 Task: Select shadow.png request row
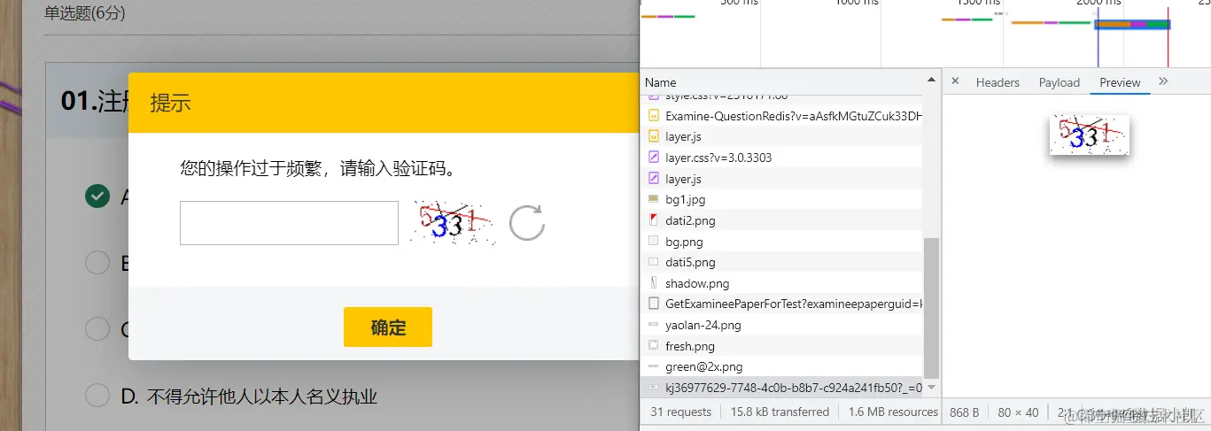(x=783, y=283)
